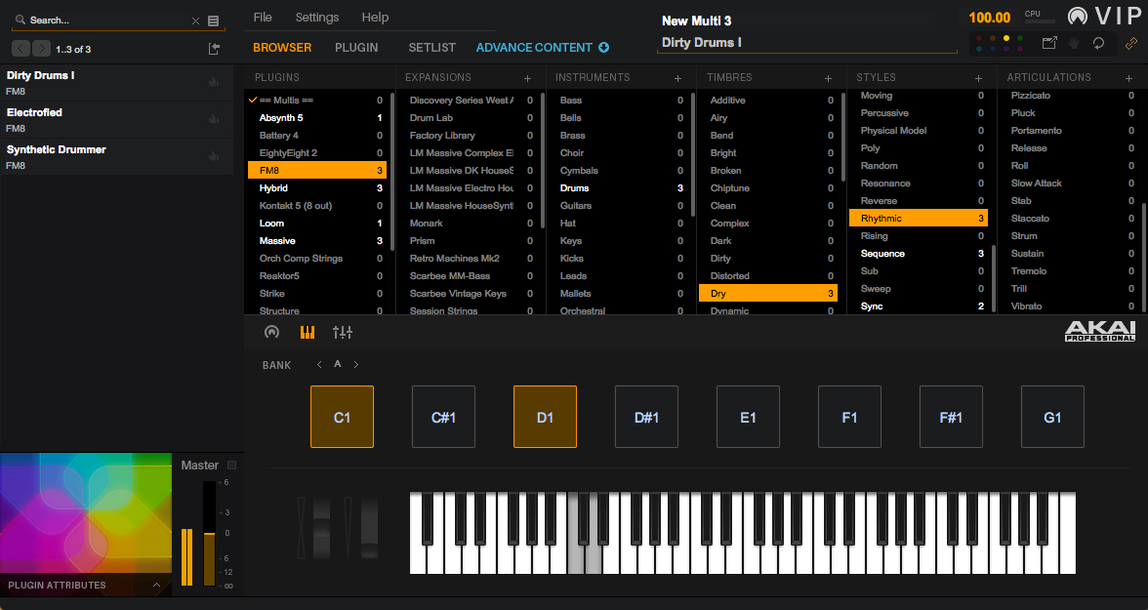Toggle pad C1
The height and width of the screenshot is (610, 1148).
[x=342, y=417]
